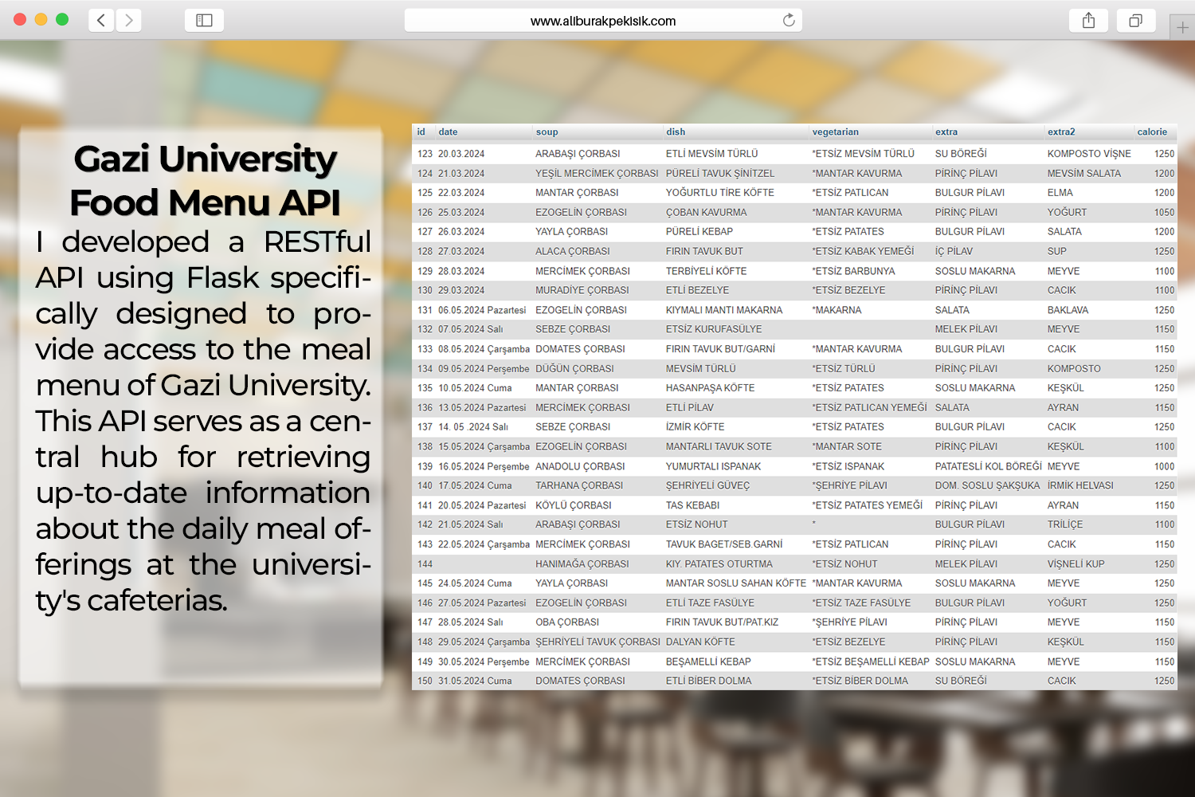Select 'İÇ PİLAV' extra cell
1195x797 pixels.
[x=954, y=252]
